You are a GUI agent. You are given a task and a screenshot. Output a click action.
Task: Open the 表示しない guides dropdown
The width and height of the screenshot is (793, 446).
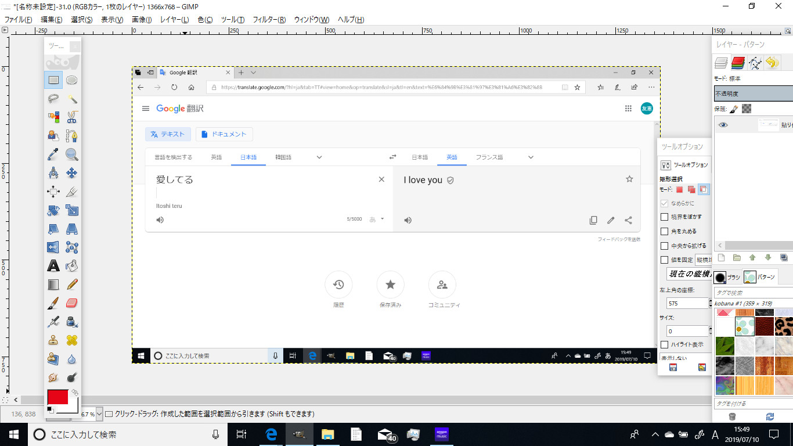tap(686, 358)
